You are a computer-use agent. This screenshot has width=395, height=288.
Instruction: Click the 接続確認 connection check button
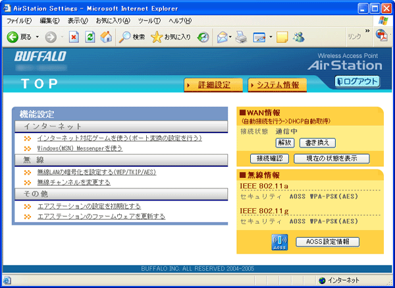(269, 159)
